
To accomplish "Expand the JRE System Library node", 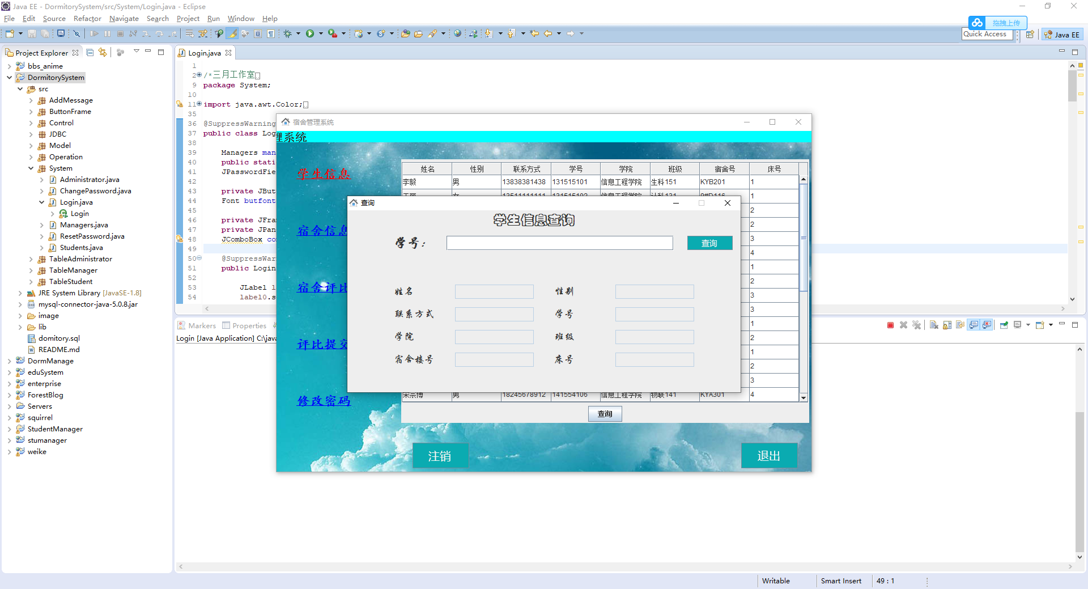I will (x=20, y=293).
